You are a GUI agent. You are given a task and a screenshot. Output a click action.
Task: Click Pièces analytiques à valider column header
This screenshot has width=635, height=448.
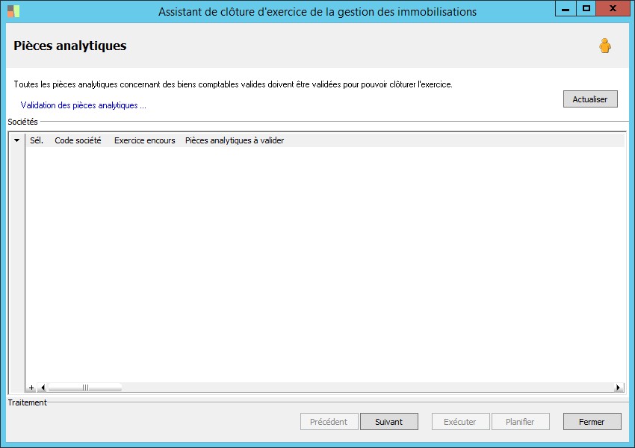pos(235,140)
